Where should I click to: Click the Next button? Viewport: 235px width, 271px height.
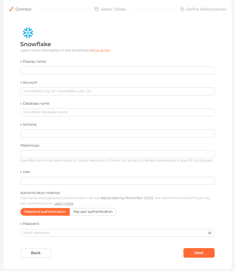click(x=199, y=253)
